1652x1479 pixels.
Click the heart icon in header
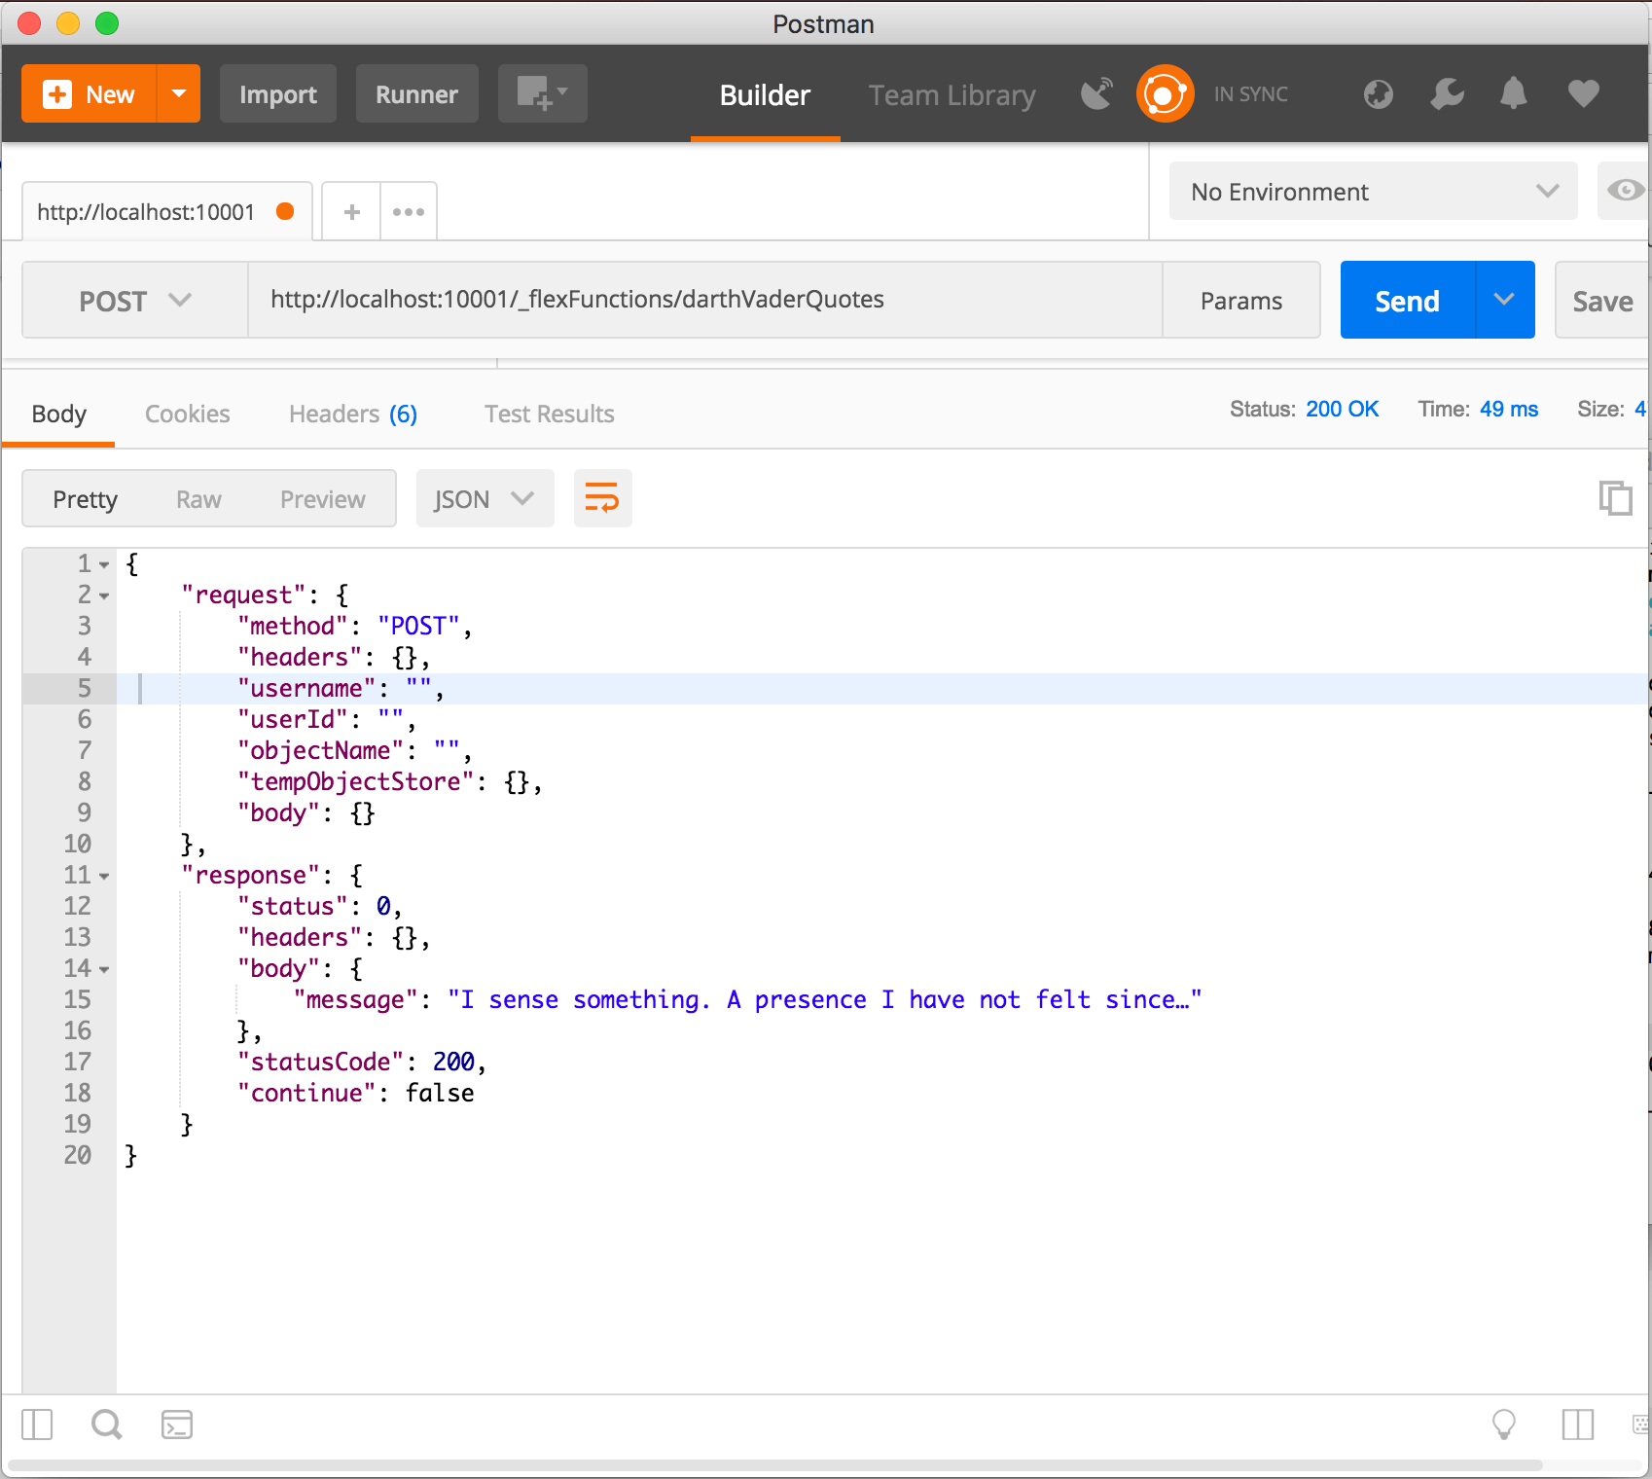(1583, 94)
